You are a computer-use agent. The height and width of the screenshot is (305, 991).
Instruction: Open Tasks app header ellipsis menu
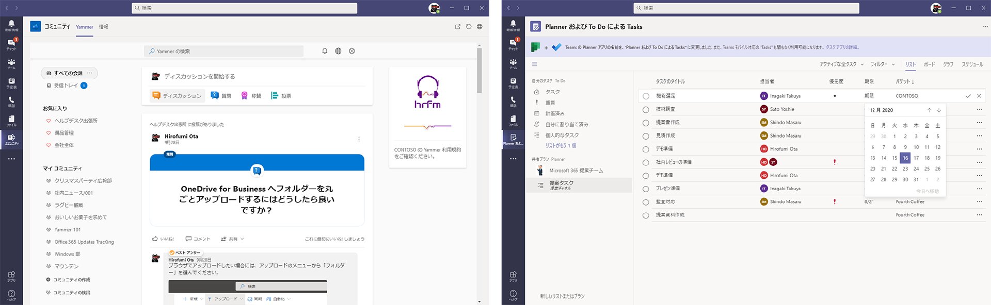point(985,27)
